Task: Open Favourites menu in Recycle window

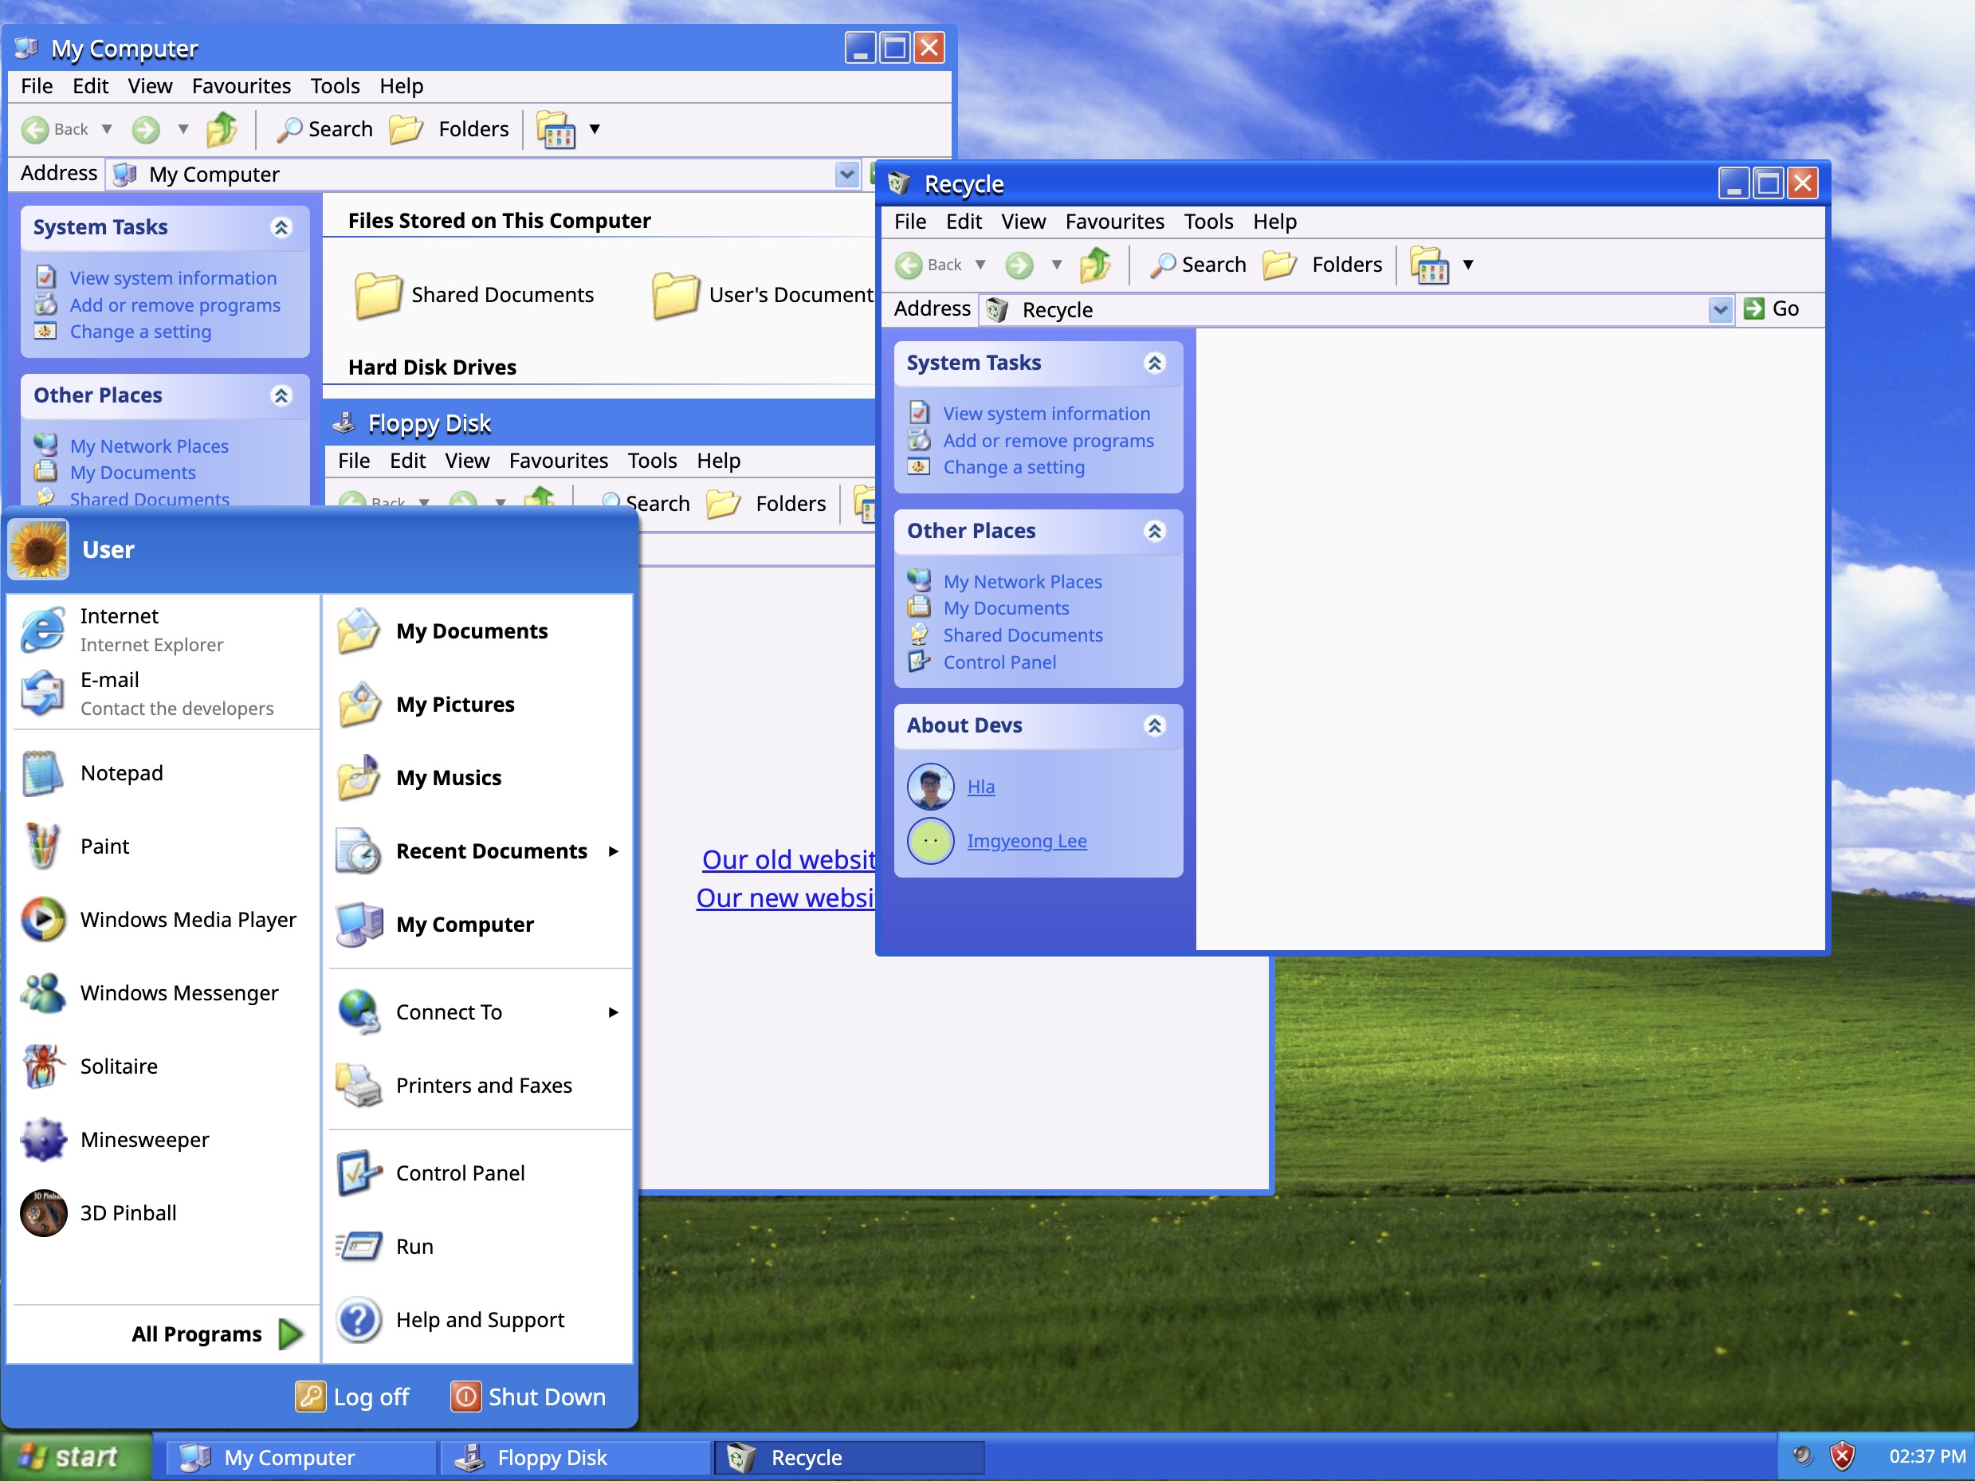Action: click(1114, 222)
